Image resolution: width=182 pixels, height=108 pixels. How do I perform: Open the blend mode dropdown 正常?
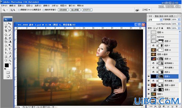pyautogui.click(x=155, y=20)
